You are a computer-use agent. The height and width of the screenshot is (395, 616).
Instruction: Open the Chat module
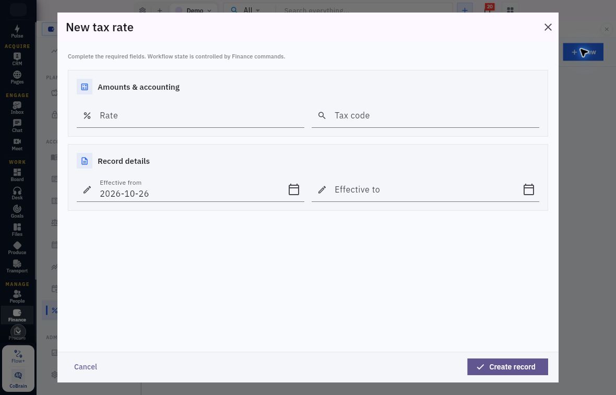[x=17, y=126]
